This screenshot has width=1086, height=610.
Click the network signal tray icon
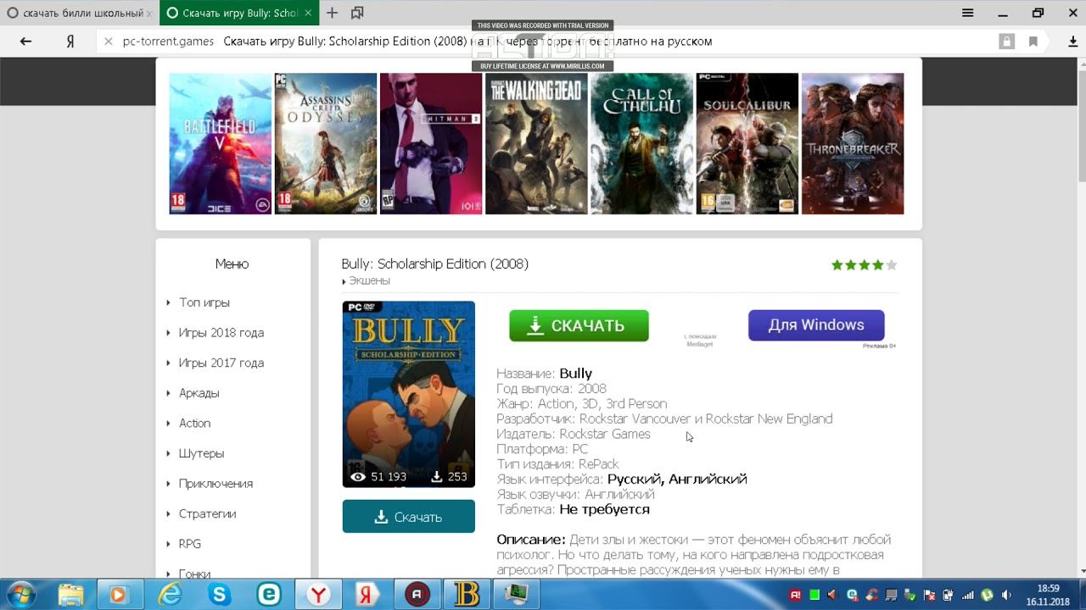[x=966, y=595]
